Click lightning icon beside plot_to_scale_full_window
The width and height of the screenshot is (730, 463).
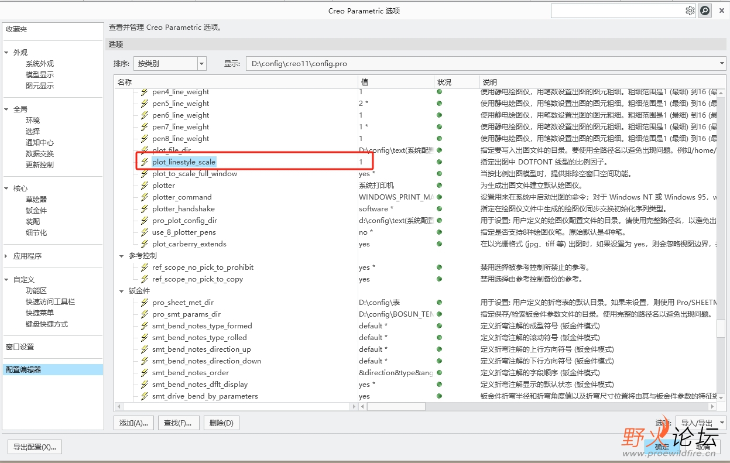click(145, 174)
